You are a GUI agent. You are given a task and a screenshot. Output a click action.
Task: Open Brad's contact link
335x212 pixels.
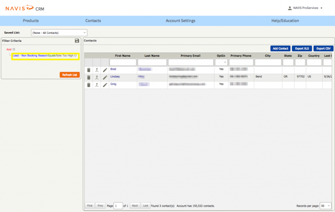pyautogui.click(x=113, y=69)
